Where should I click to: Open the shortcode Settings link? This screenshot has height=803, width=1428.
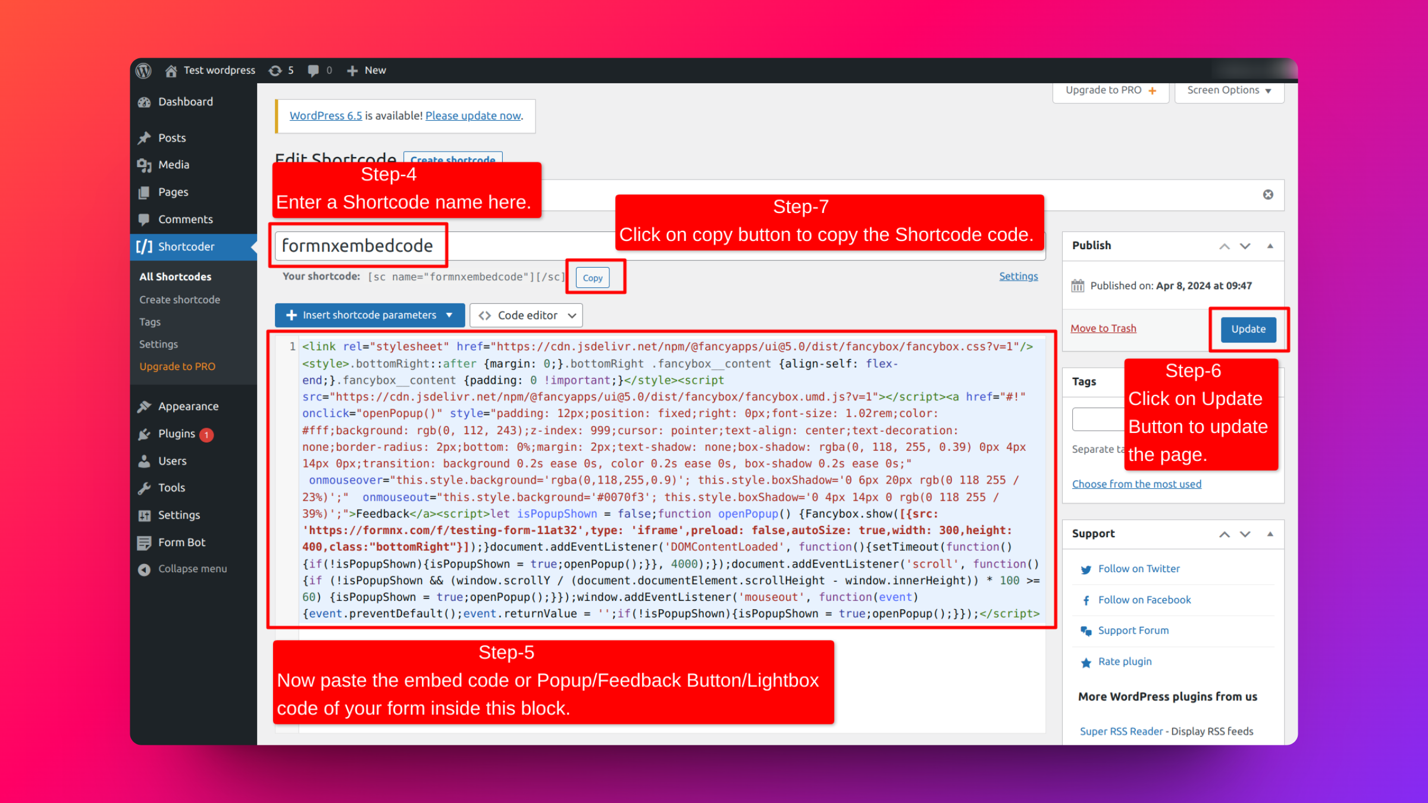tap(1018, 276)
